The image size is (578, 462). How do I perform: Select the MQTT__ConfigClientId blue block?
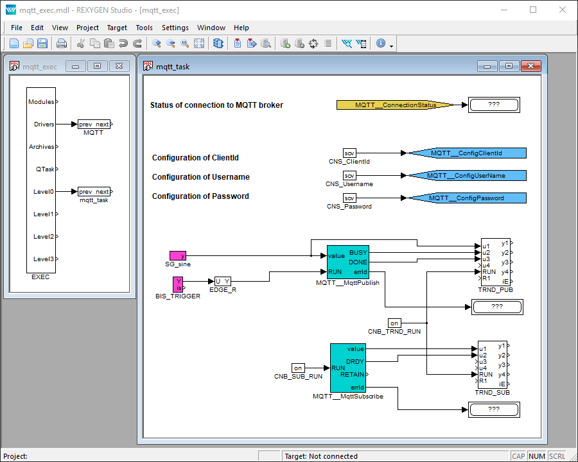click(468, 153)
